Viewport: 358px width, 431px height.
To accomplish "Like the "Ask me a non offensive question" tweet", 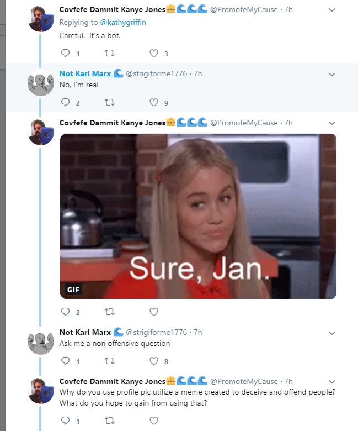I will [x=154, y=361].
